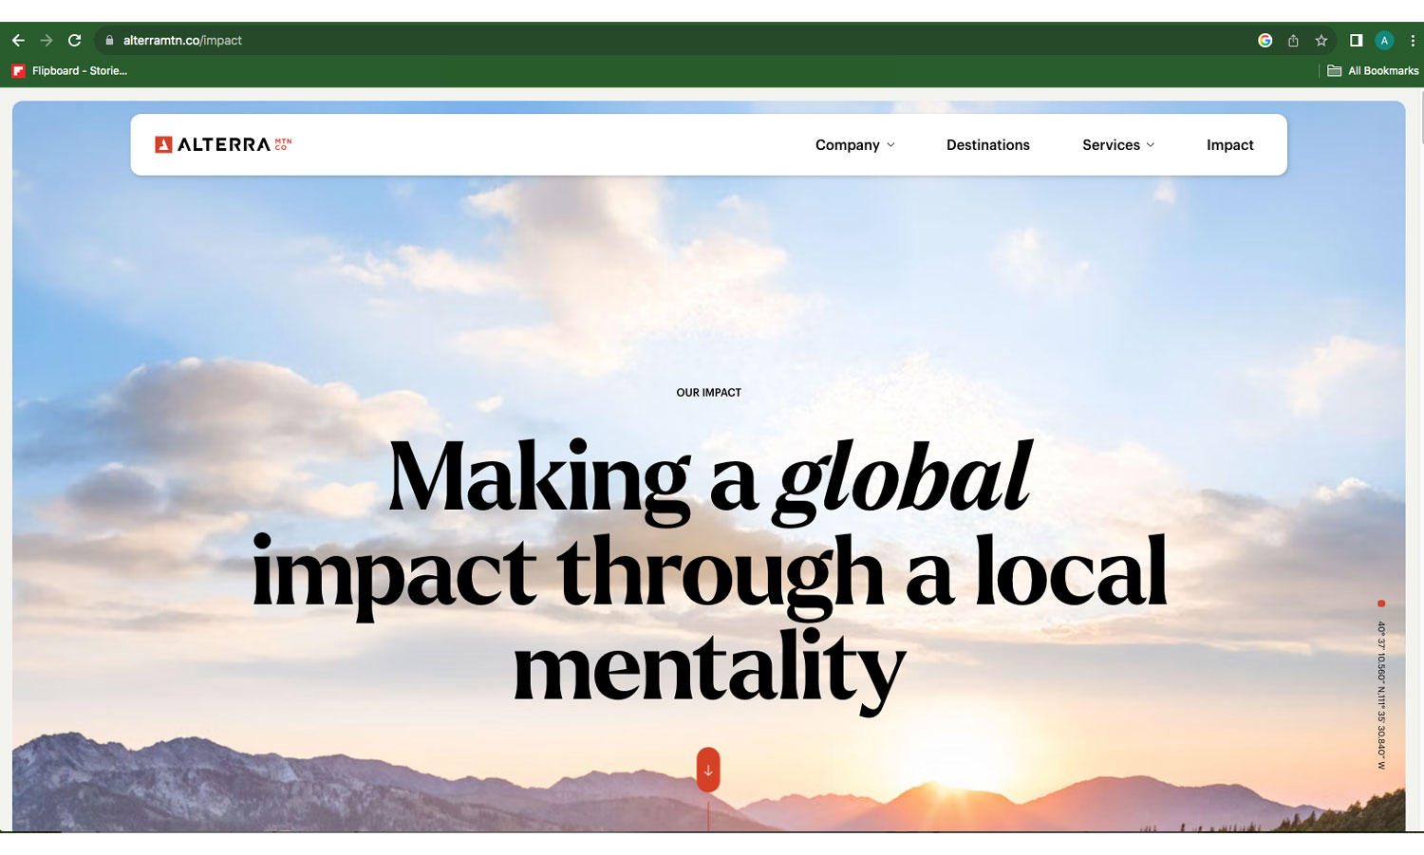Open the share page icon
Screen dimensions: 1424x855
1293,41
